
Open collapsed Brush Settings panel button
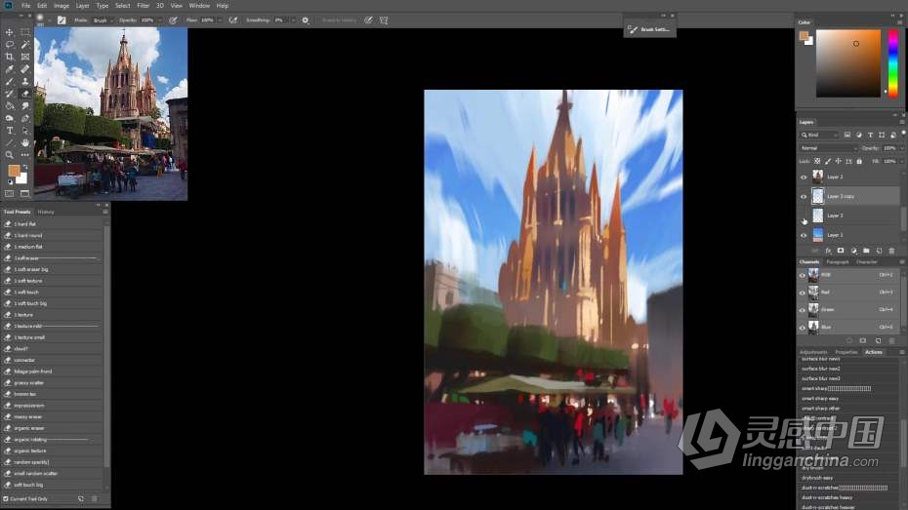(x=649, y=29)
